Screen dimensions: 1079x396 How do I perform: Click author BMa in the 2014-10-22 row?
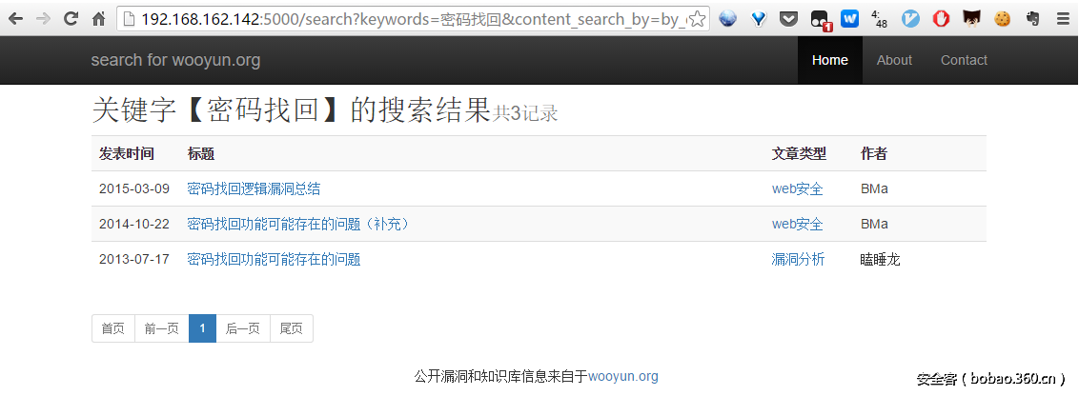pos(874,224)
